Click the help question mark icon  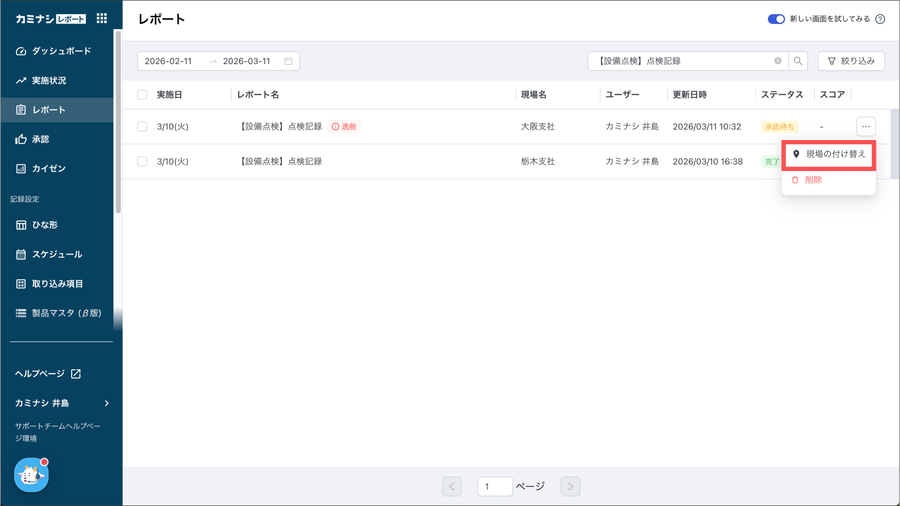[880, 19]
